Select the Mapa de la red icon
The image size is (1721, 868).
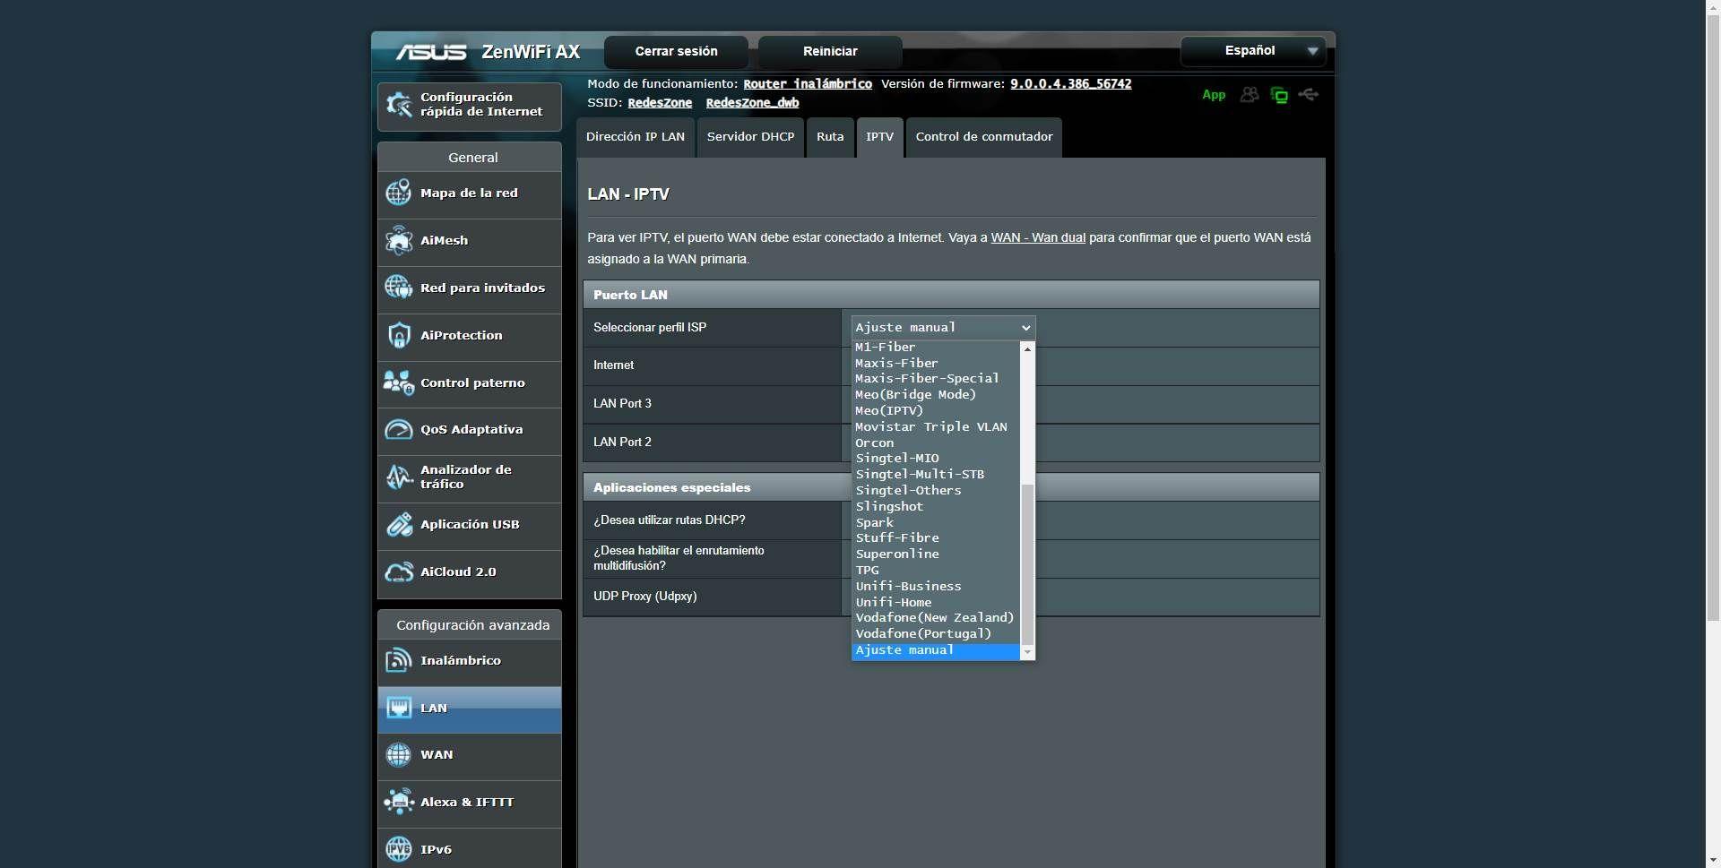(x=399, y=192)
